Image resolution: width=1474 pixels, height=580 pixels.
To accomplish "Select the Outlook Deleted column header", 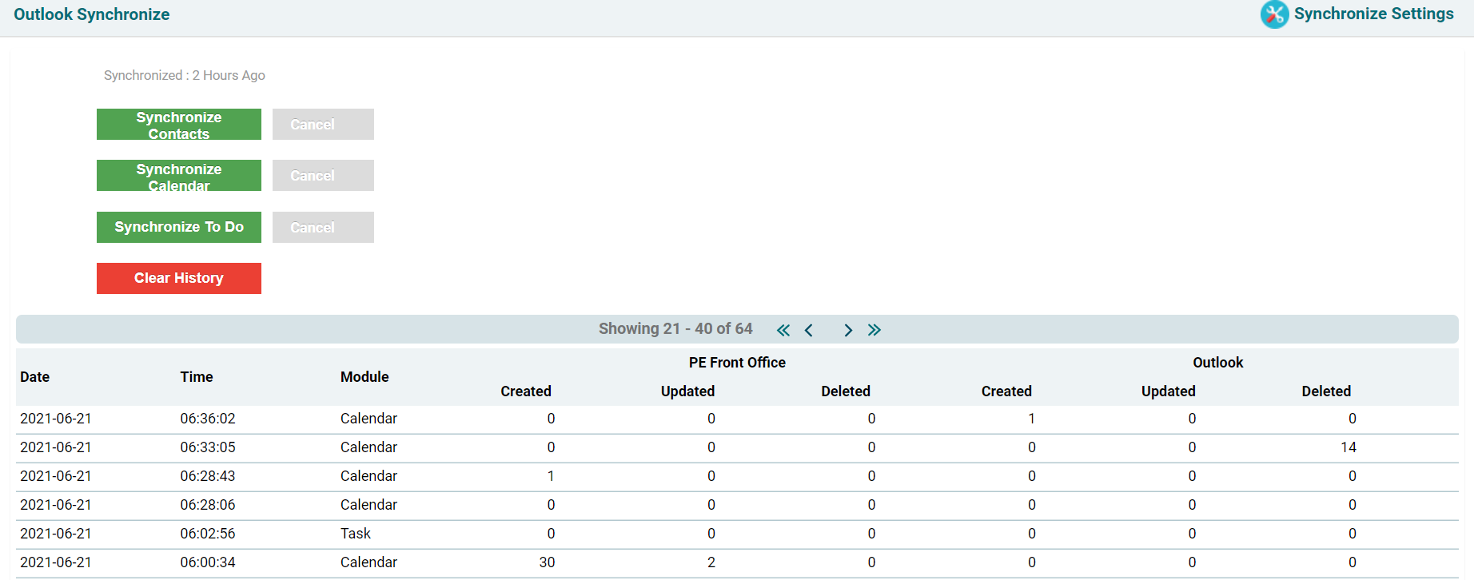I will click(1326, 391).
